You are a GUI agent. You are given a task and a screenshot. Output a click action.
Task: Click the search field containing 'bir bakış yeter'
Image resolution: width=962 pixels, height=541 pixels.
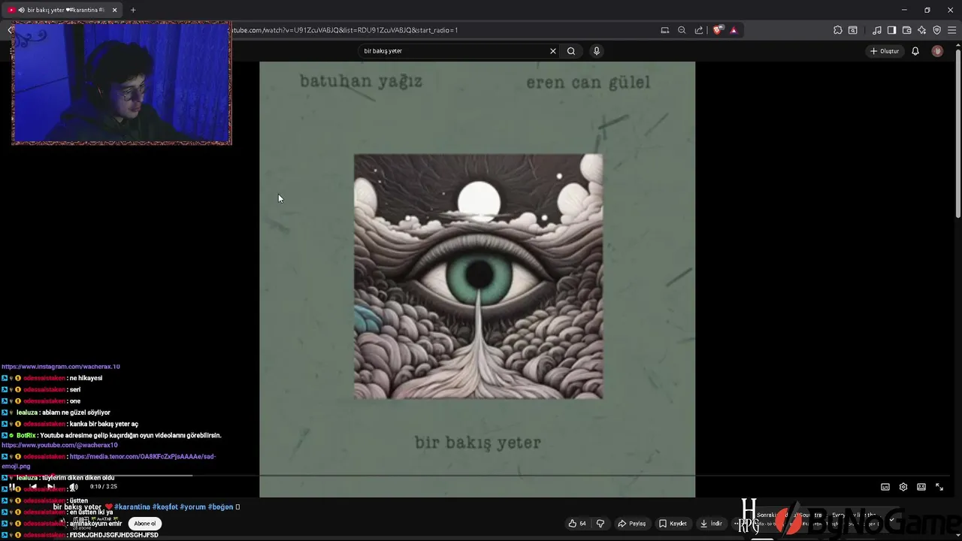(453, 51)
